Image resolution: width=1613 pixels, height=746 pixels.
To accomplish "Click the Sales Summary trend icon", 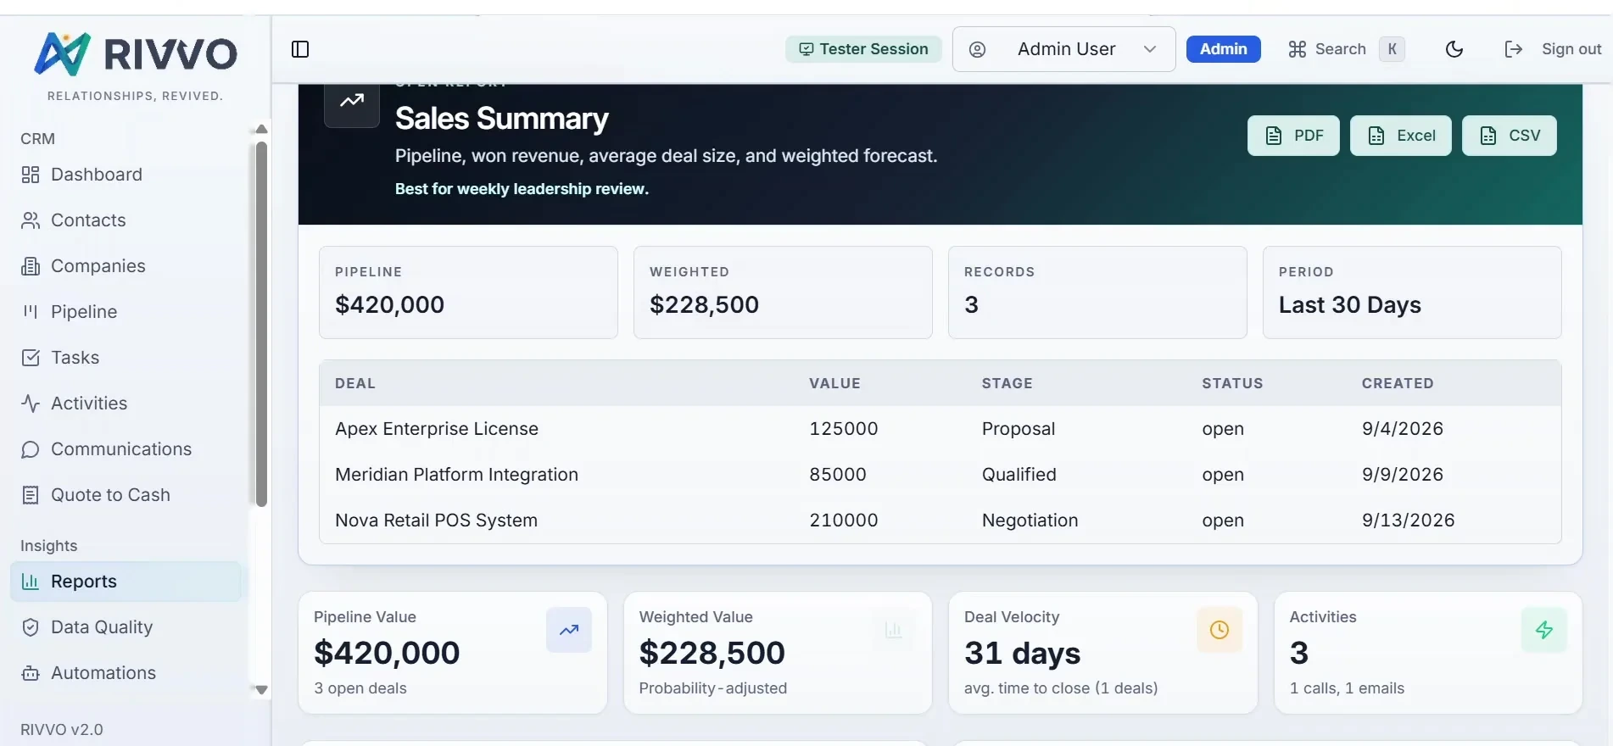I will click(352, 102).
